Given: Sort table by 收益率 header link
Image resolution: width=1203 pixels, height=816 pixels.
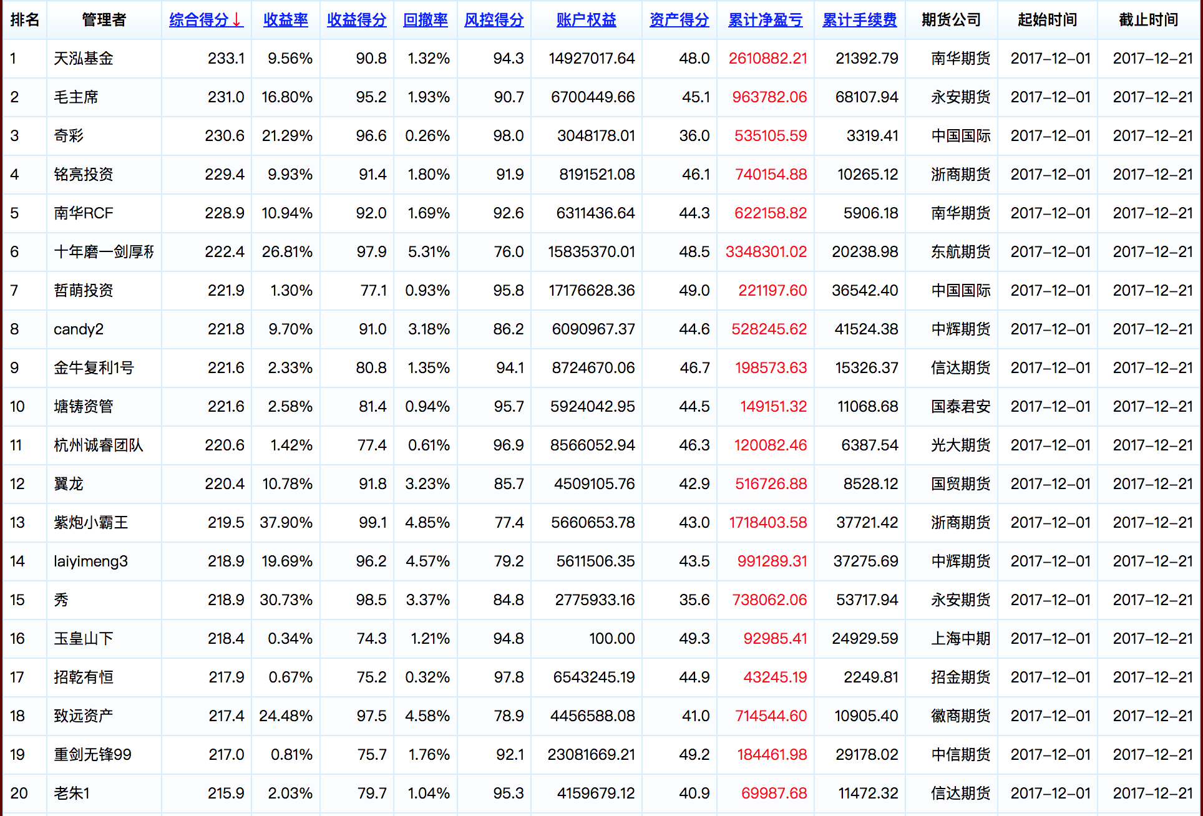Looking at the screenshot, I should point(286,20).
